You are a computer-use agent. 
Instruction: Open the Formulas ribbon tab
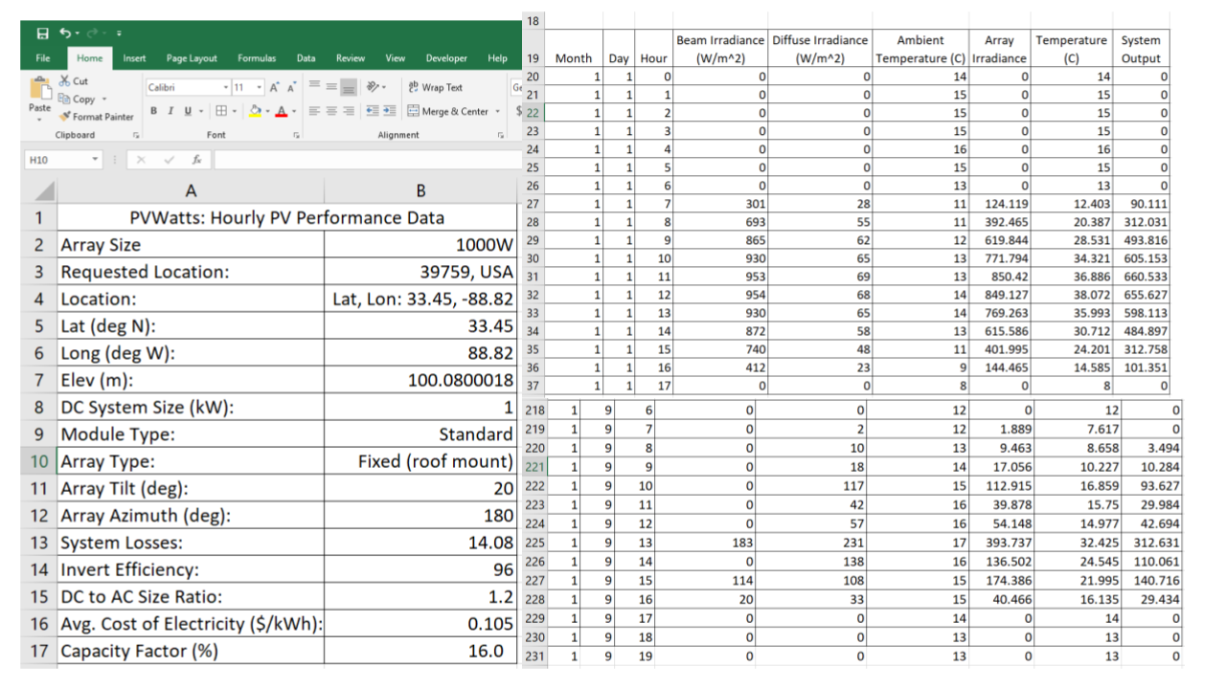257,58
